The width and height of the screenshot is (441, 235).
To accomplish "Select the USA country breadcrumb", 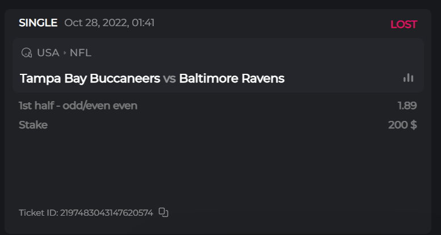I will (48, 53).
